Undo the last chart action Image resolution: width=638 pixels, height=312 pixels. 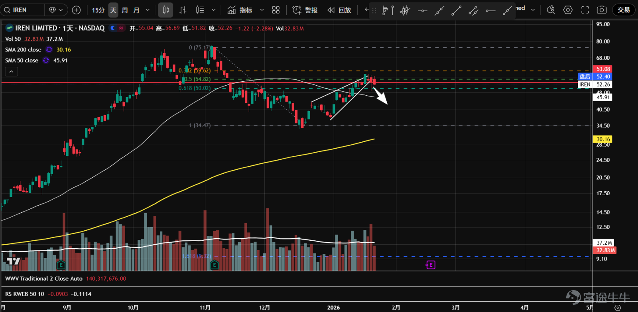click(366, 10)
